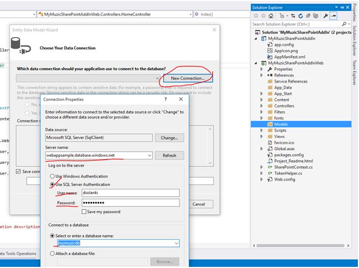
Task: Click into the Password field
Action: pyautogui.click(x=131, y=203)
